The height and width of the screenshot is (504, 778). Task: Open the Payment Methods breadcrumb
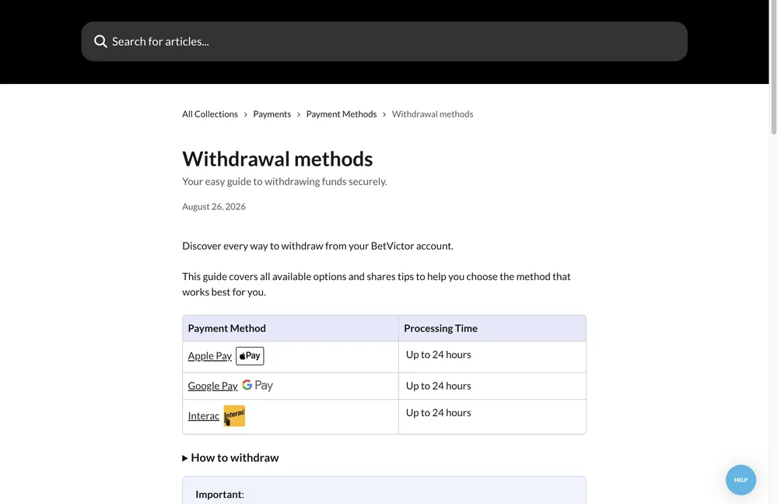tap(342, 114)
